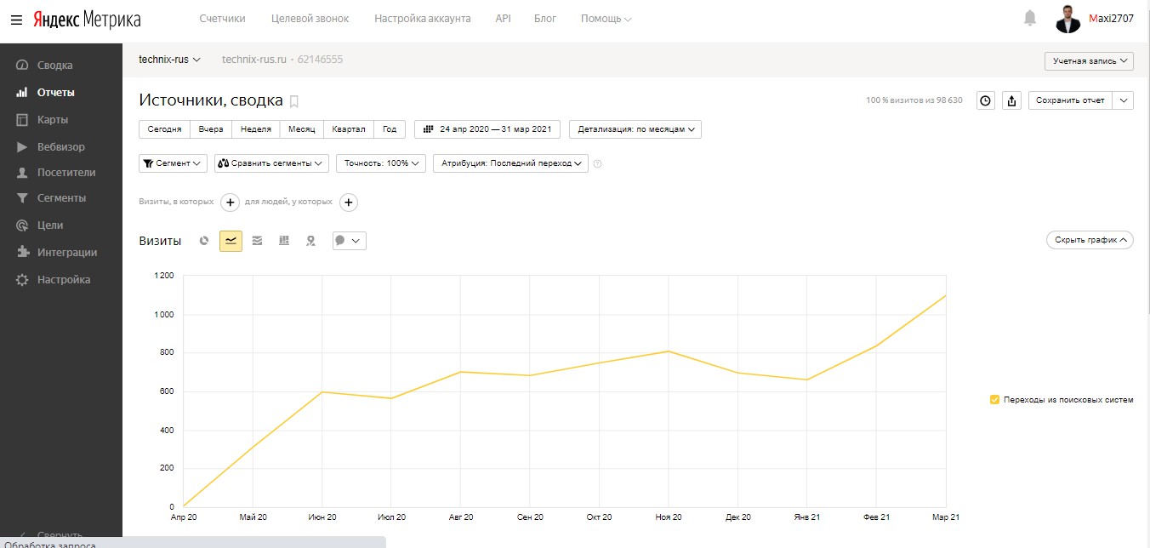Switch to the line chart view icon

231,241
